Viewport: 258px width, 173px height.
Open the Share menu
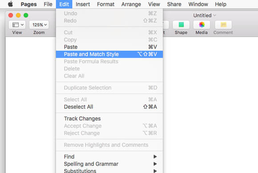pos(174,4)
